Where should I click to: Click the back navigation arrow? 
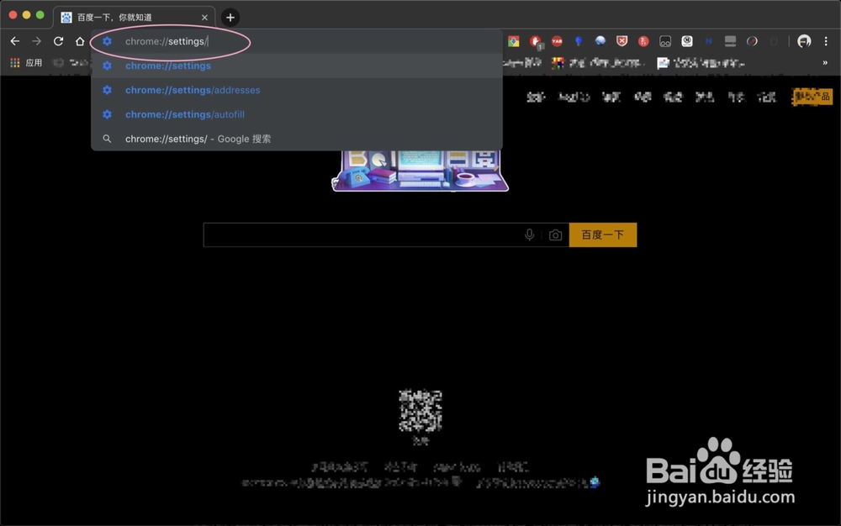tap(14, 40)
